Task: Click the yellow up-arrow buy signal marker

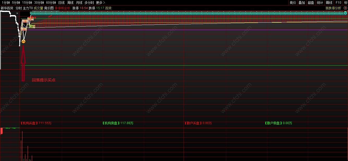Action: [x=23, y=41]
